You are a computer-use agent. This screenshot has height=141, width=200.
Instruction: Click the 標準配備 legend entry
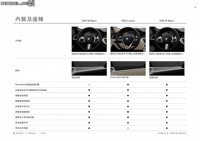point(18,133)
